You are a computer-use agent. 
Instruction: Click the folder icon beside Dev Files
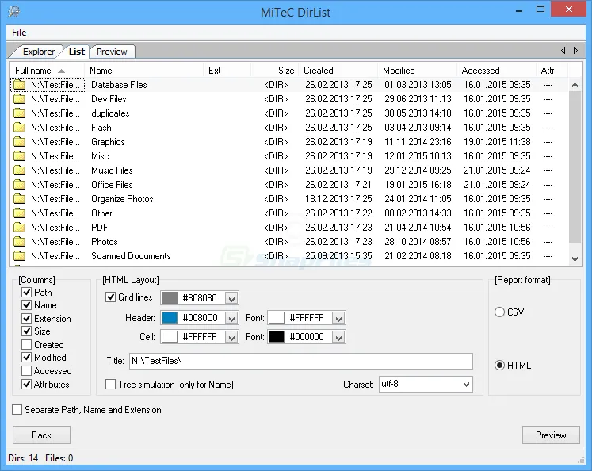click(19, 99)
